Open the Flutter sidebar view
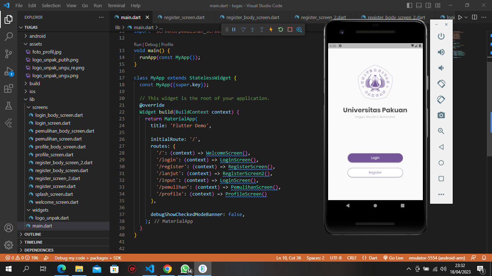 (x=9, y=123)
